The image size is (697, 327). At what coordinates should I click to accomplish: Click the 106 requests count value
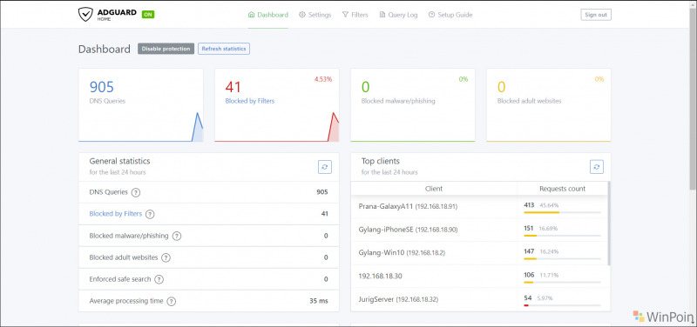(x=529, y=275)
